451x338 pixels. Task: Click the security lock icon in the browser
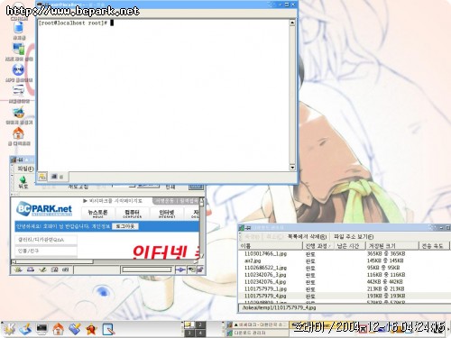200,269
